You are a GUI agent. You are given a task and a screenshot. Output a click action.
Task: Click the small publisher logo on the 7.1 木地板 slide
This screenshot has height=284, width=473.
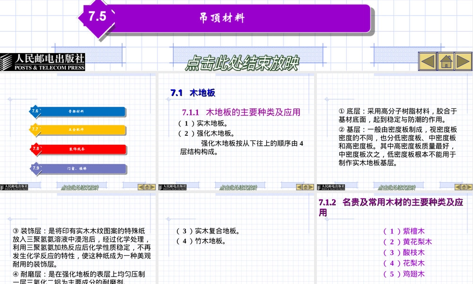[x=173, y=187]
